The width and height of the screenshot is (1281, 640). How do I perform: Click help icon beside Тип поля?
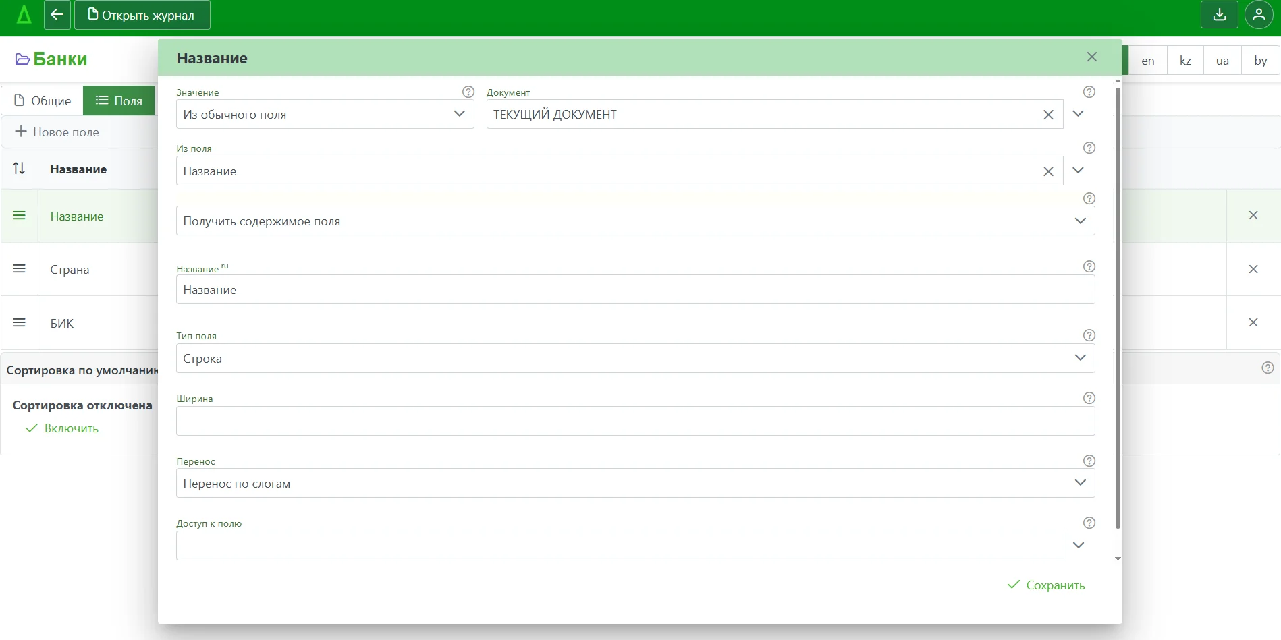(1089, 335)
